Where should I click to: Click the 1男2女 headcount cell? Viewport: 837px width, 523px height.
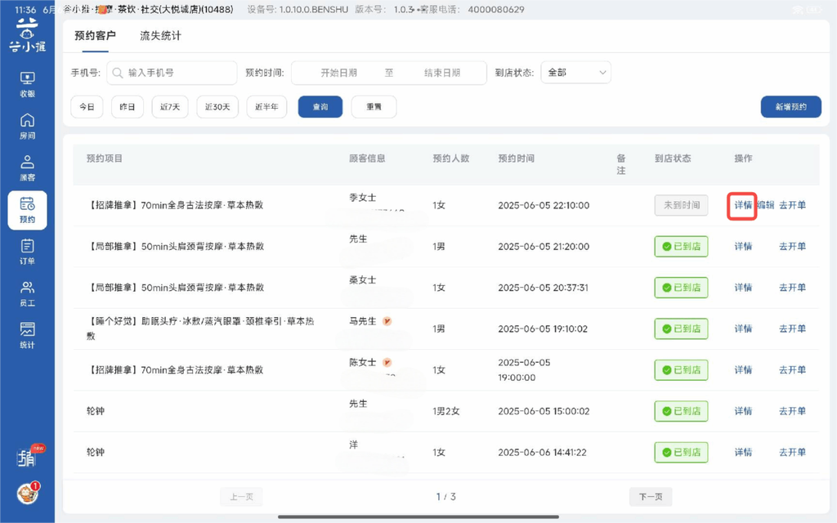[446, 411]
